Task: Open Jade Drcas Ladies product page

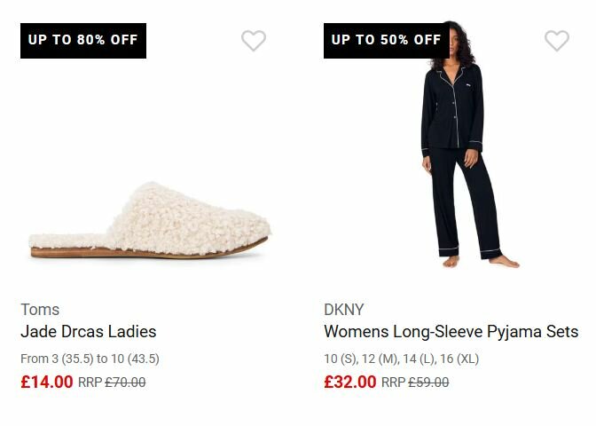Action: (88, 332)
